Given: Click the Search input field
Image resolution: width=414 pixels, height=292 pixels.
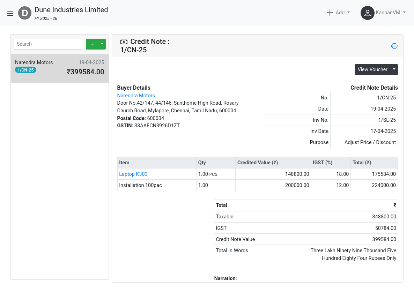Looking at the screenshot, I should pos(48,44).
